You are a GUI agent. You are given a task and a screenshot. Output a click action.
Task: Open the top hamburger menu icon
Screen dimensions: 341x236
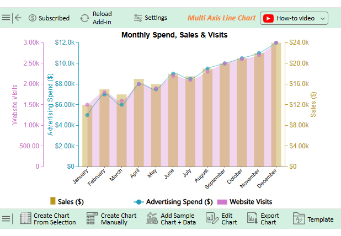6,18
